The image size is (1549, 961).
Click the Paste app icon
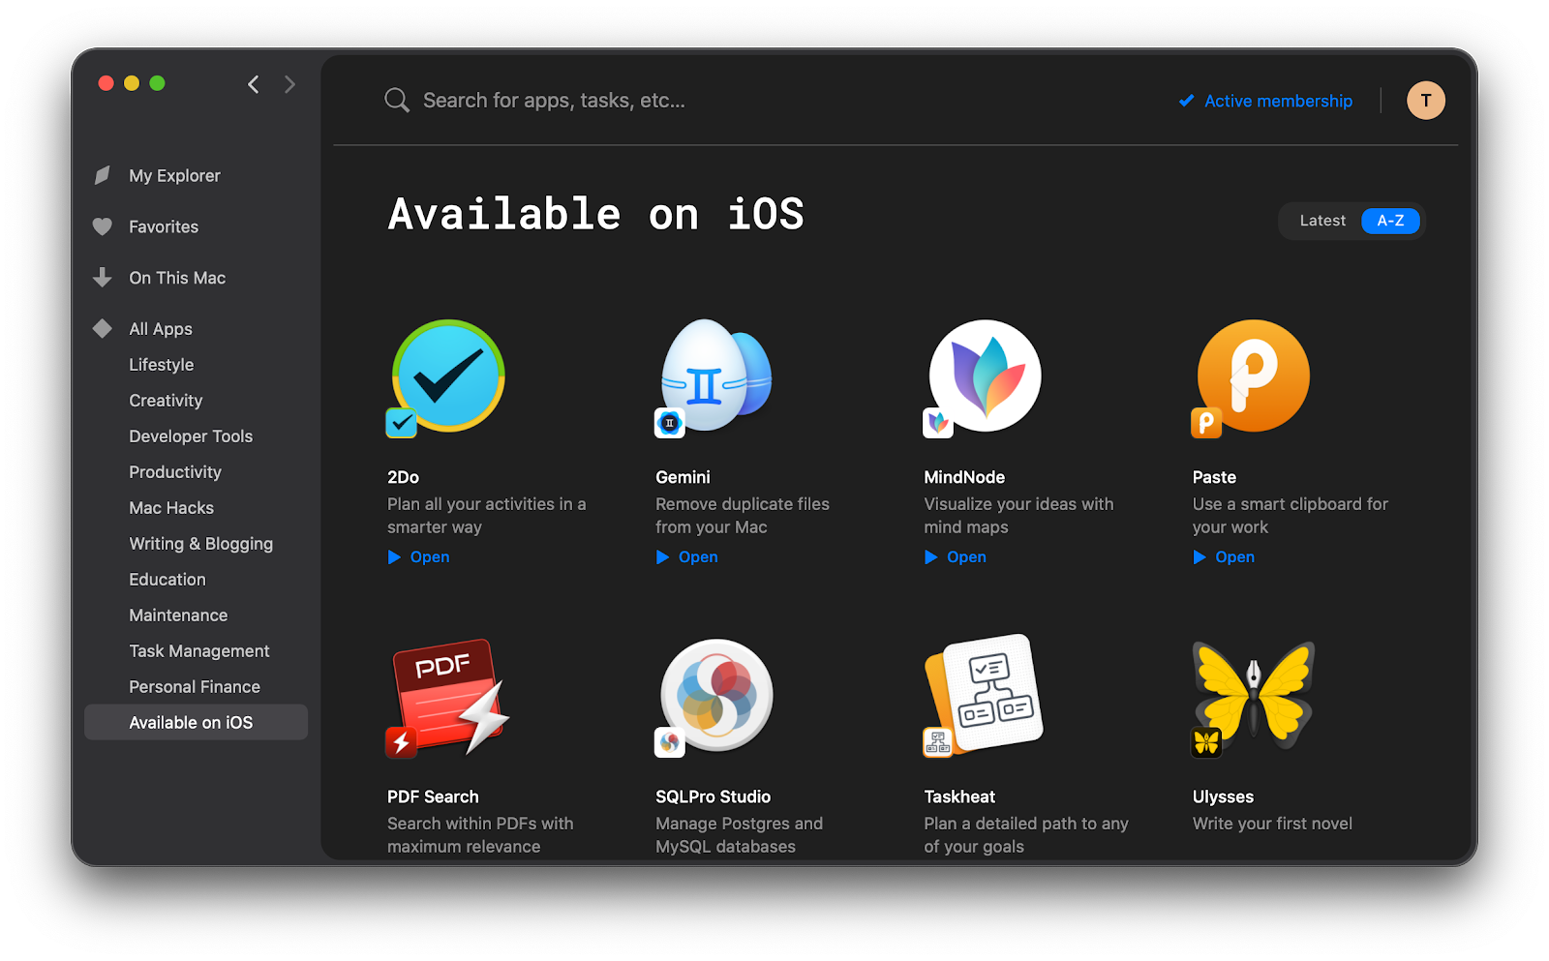[1253, 376]
